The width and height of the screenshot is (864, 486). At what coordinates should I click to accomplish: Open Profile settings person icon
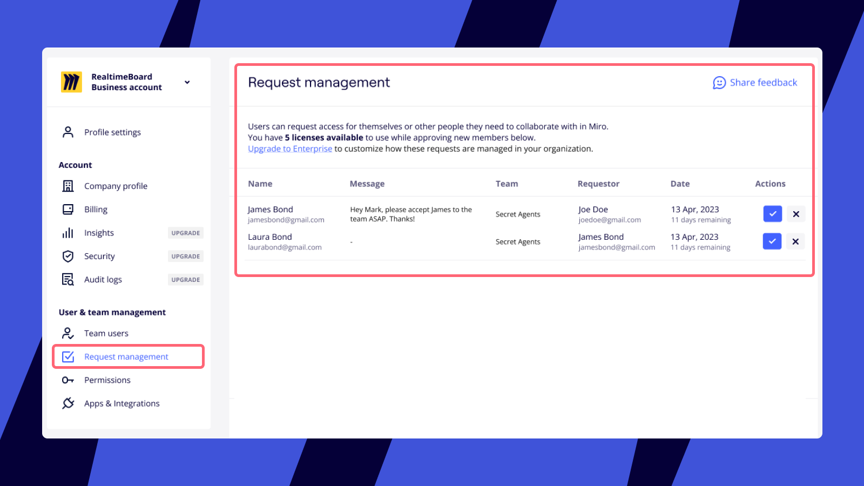click(x=68, y=132)
